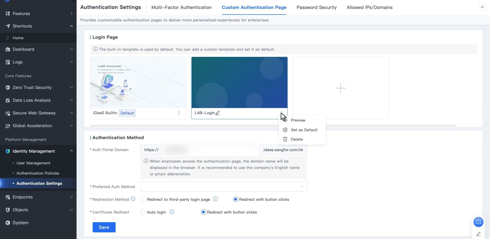
Task: Click the Data Loss Analysis icon
Action: [8, 100]
